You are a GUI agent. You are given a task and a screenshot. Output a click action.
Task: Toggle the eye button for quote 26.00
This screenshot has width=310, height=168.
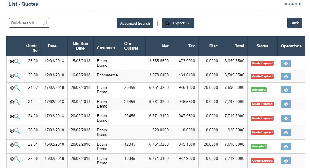[286, 63]
